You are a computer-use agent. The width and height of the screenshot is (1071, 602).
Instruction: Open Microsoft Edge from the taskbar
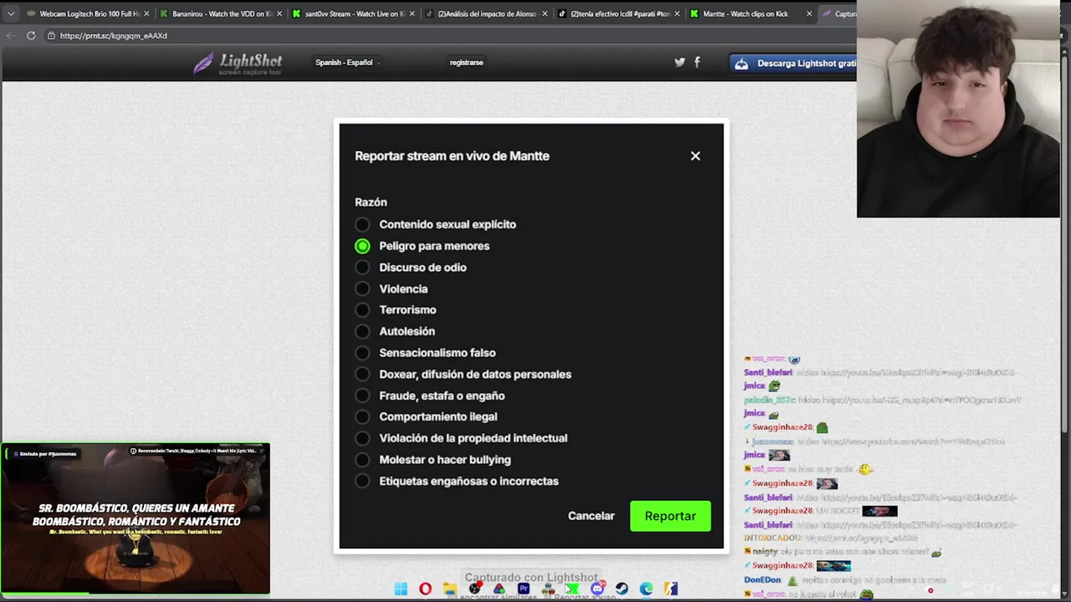(x=646, y=589)
